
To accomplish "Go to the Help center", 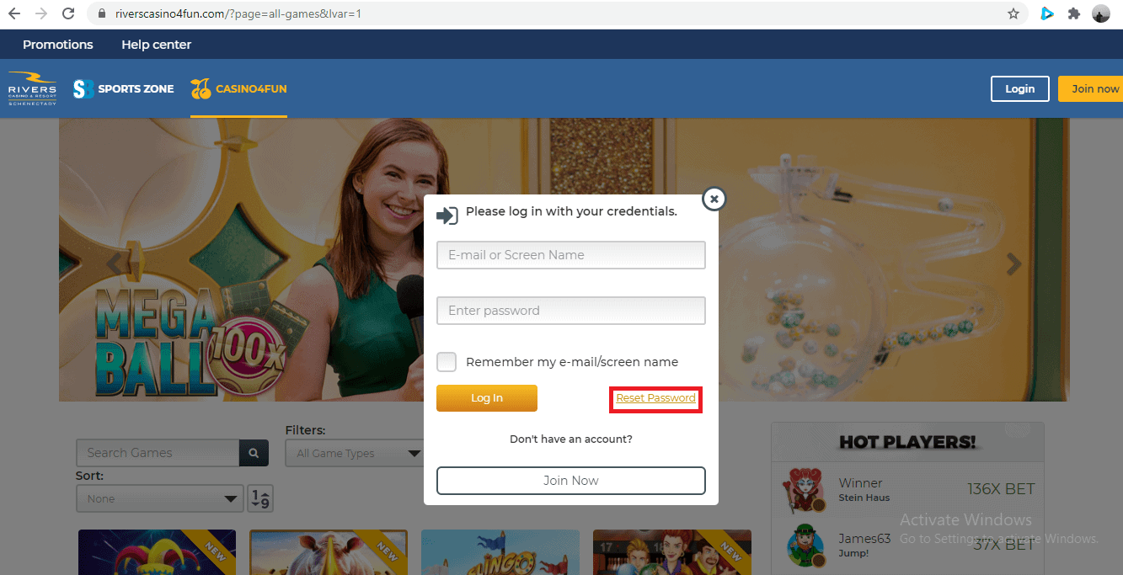I will [156, 44].
